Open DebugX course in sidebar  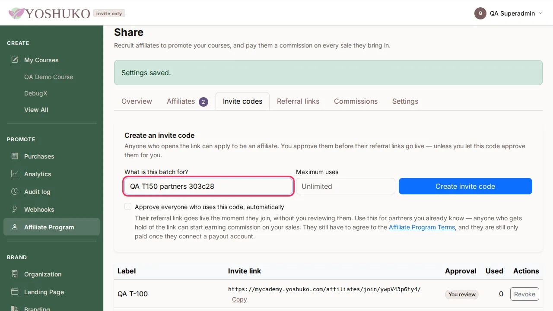pyautogui.click(x=36, y=93)
